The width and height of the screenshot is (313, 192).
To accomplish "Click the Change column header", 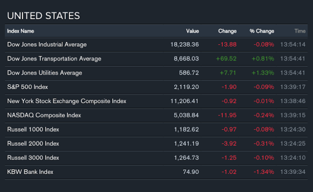I will tap(227, 31).
